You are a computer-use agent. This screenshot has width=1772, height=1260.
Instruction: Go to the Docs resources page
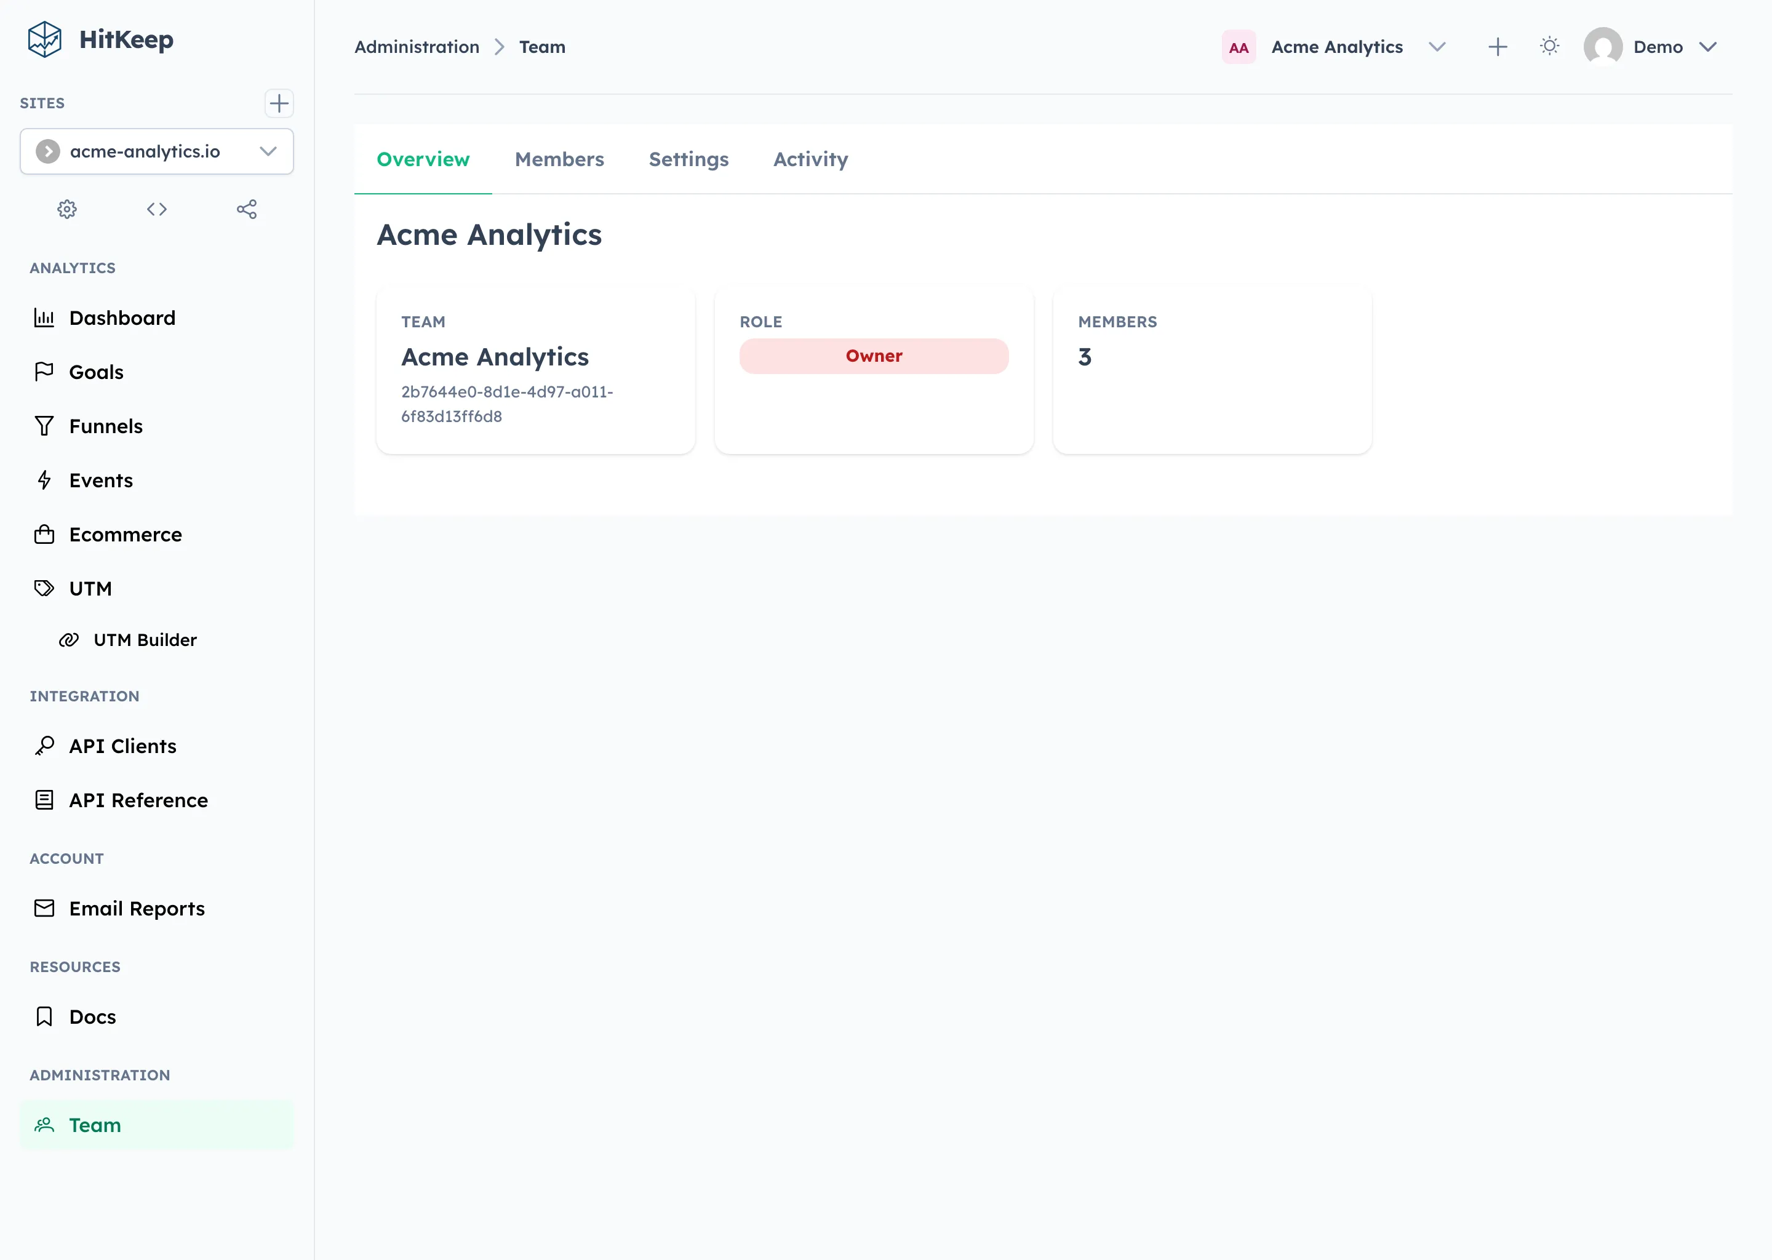[91, 1016]
